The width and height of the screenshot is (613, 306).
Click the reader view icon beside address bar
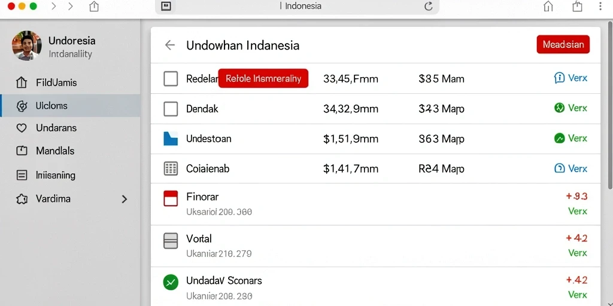point(166,6)
